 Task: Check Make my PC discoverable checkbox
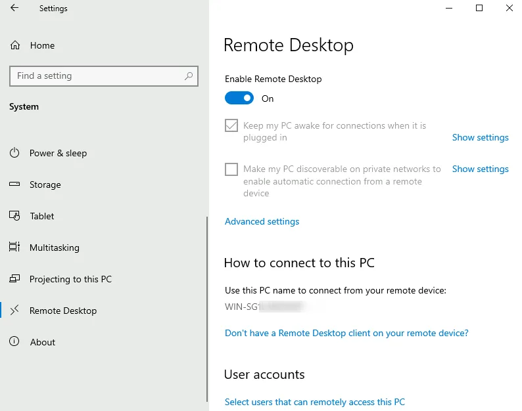coord(231,169)
